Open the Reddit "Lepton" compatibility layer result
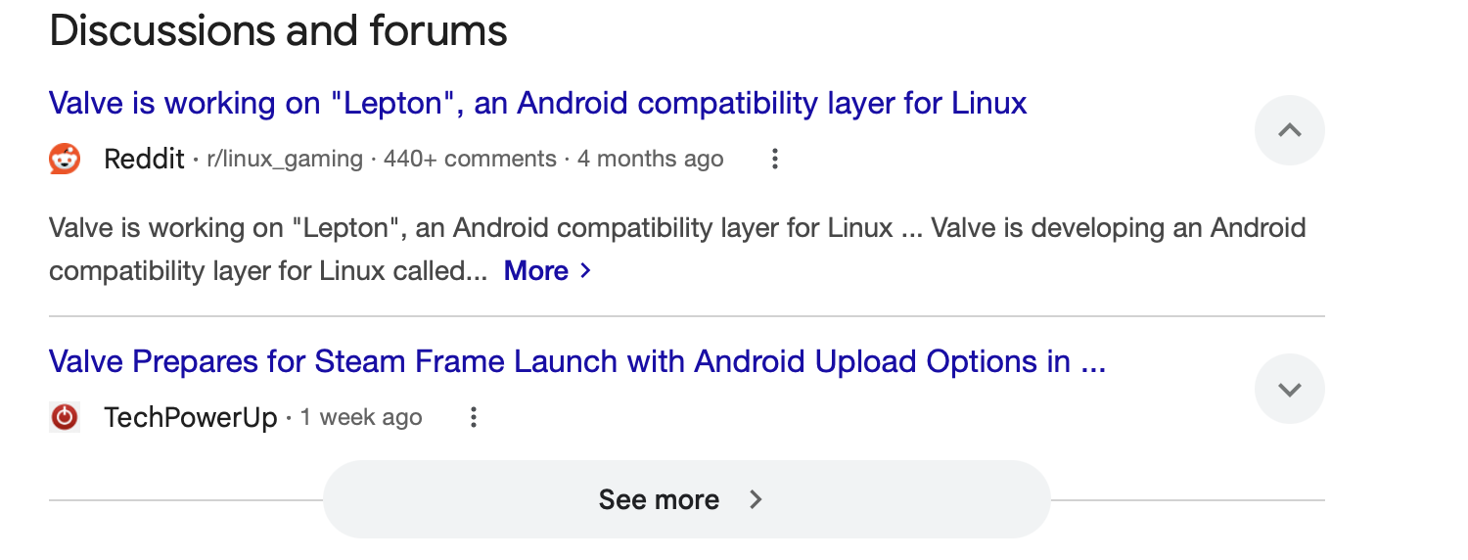This screenshot has width=1468, height=560. click(537, 103)
